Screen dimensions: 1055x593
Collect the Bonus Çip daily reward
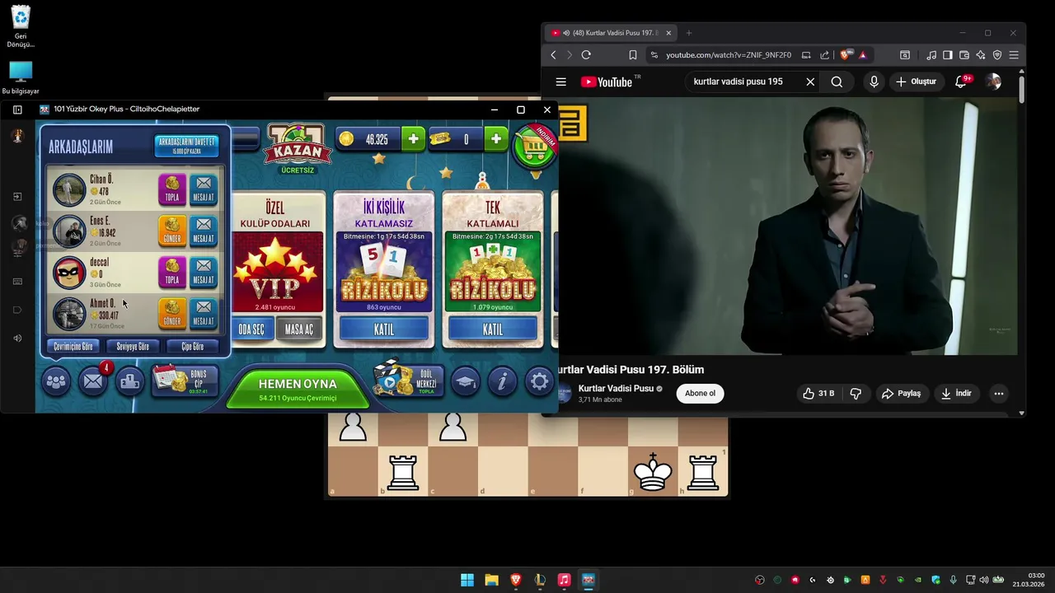click(185, 380)
